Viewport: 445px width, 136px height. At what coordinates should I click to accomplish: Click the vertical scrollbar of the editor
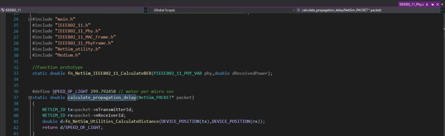pos(444,74)
